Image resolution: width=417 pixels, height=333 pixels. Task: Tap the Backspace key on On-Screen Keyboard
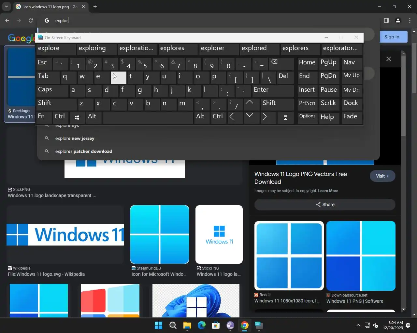pos(281,64)
